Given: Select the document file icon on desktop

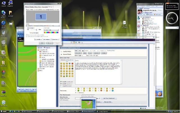Looking at the screenshot, I should click(124, 24).
